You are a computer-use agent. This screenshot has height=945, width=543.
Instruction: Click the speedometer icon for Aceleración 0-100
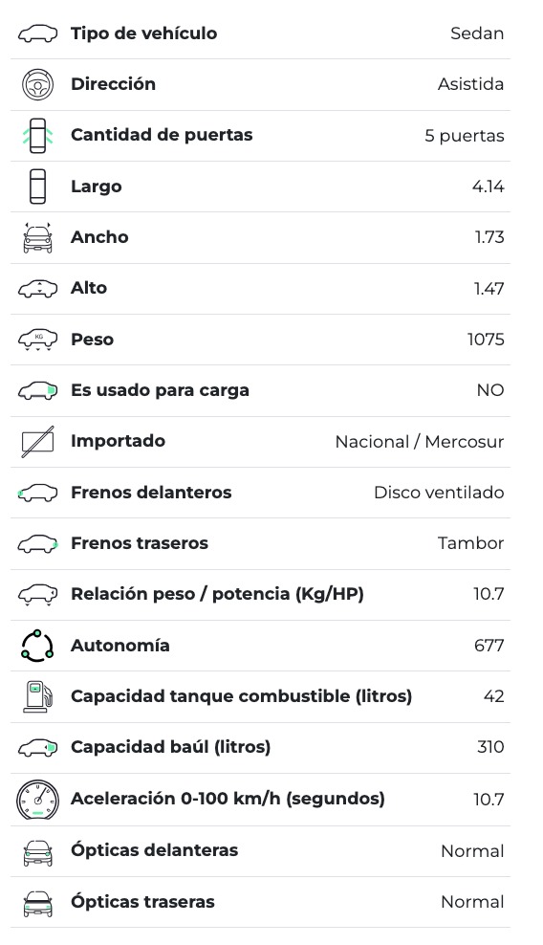[37, 800]
